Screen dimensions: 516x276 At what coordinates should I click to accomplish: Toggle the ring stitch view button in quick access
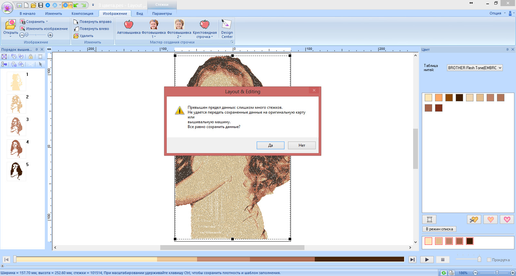[x=65, y=5]
